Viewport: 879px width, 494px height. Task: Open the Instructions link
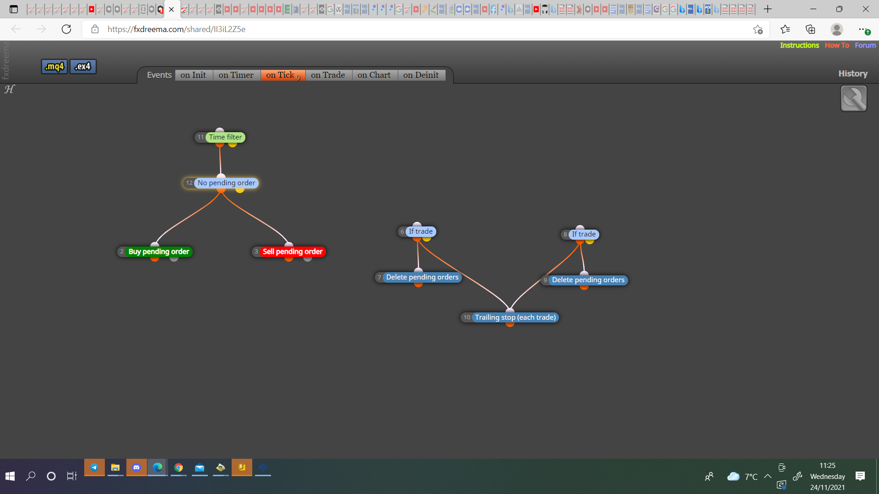[799, 45]
